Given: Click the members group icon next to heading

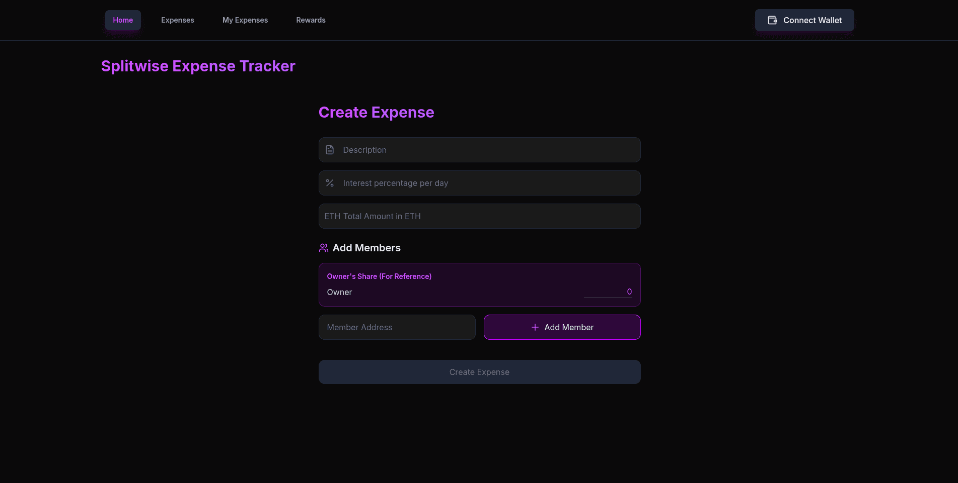Looking at the screenshot, I should (323, 247).
